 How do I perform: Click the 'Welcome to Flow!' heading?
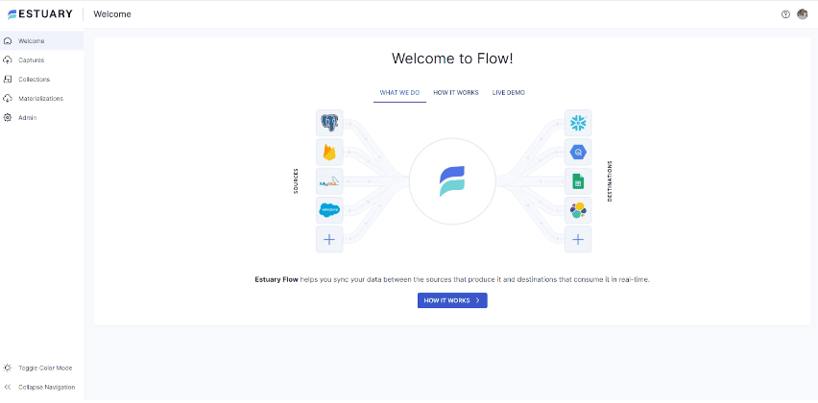452,59
